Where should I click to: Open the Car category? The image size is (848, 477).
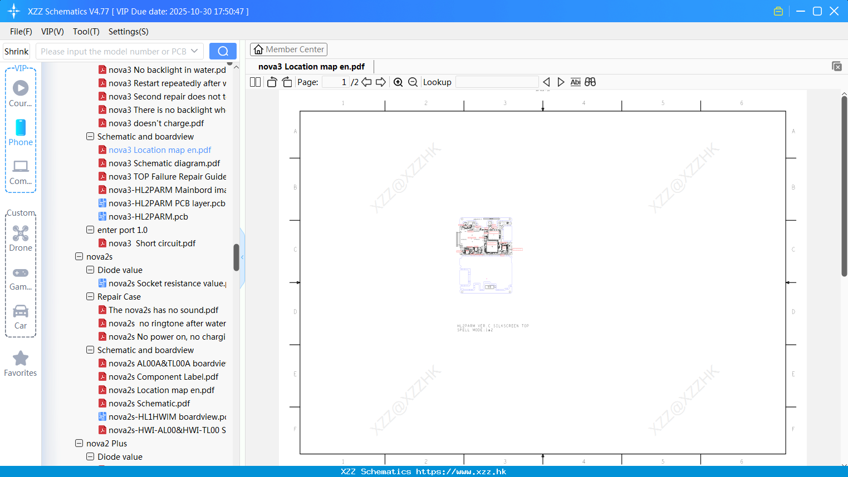[21, 316]
